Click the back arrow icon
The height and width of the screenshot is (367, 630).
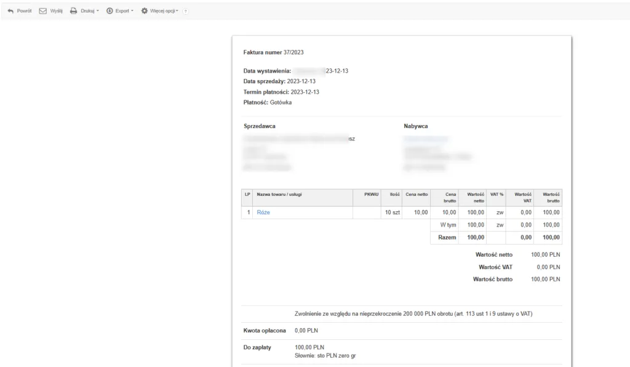coord(10,11)
